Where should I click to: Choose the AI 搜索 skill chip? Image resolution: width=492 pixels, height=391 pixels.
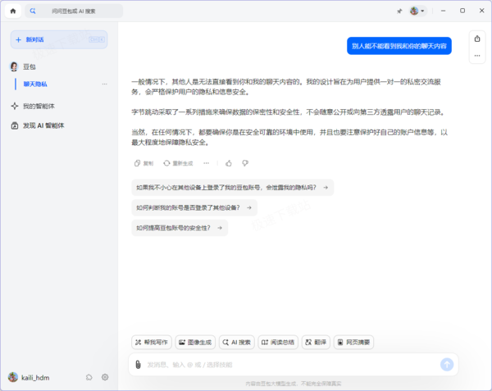coord(237,342)
